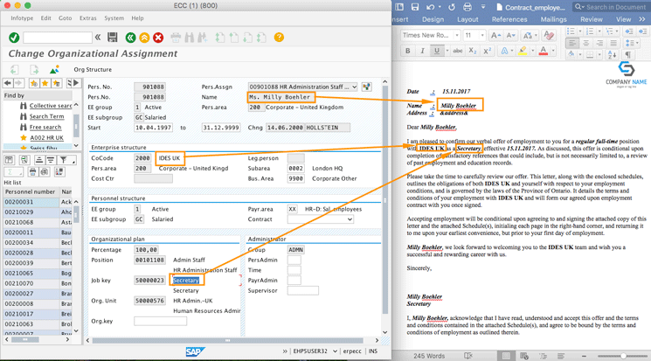Screen dimensions: 651x361
Task: Click the Word text highlight color button
Action: click(x=523, y=51)
